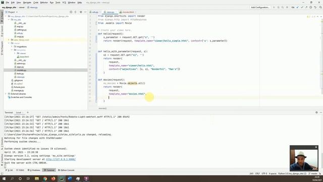Click the Git push arrow icon
Image resolution: width=323 pixels, height=182 pixels.
(x=306, y=7)
